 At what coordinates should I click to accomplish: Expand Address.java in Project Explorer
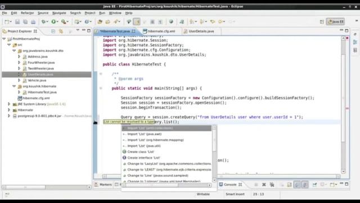[x=19, y=56]
